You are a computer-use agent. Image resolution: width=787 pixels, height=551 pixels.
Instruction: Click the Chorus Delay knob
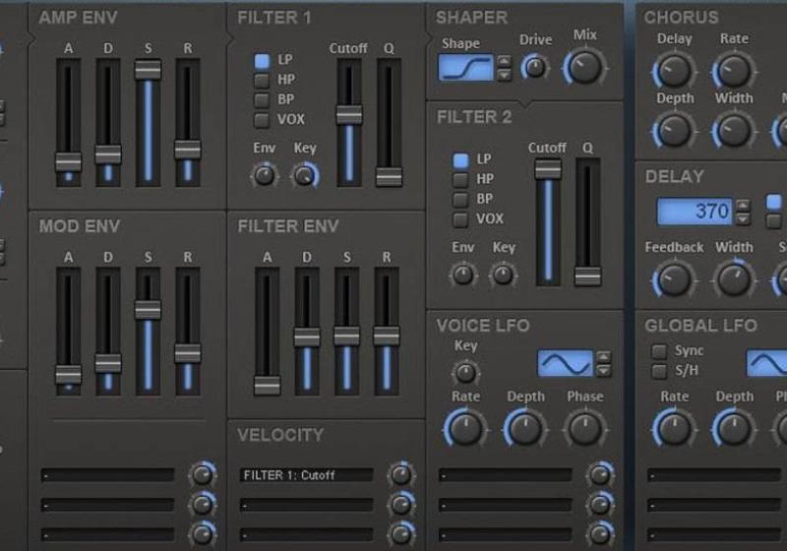click(674, 71)
